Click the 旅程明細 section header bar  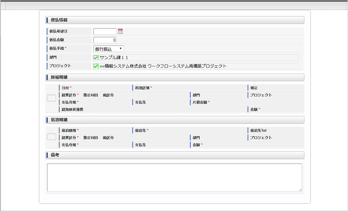click(x=174, y=77)
